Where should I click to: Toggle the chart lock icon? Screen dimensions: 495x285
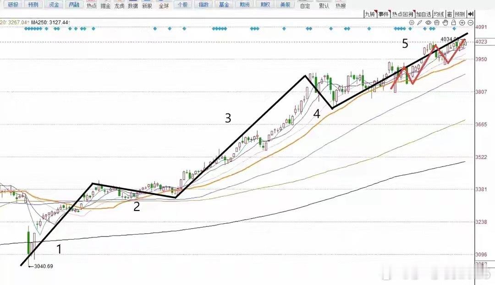point(453,23)
